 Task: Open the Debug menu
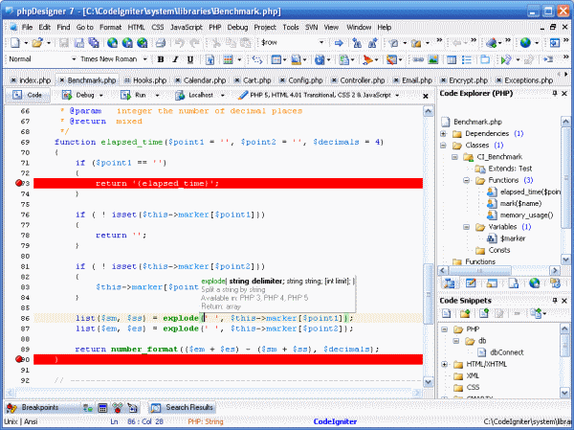[x=237, y=27]
